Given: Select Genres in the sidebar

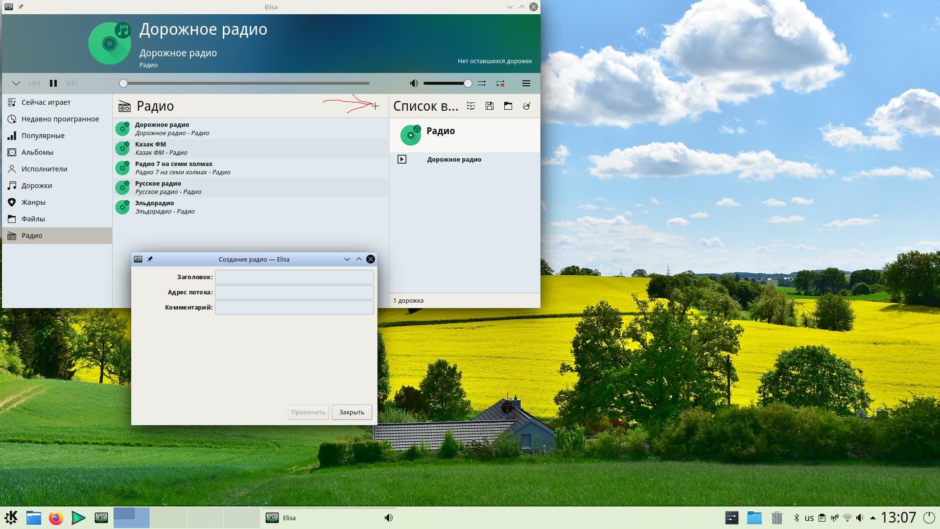Looking at the screenshot, I should (x=33, y=202).
